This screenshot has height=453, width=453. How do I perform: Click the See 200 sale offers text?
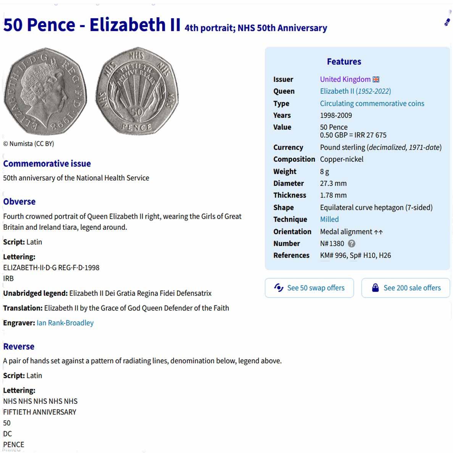pyautogui.click(x=412, y=288)
